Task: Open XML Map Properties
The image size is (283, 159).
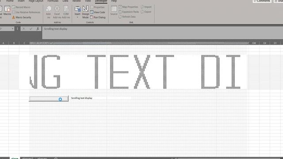Action: click(x=128, y=7)
